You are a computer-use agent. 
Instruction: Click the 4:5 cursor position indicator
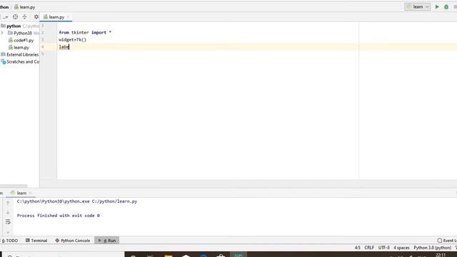click(357, 248)
